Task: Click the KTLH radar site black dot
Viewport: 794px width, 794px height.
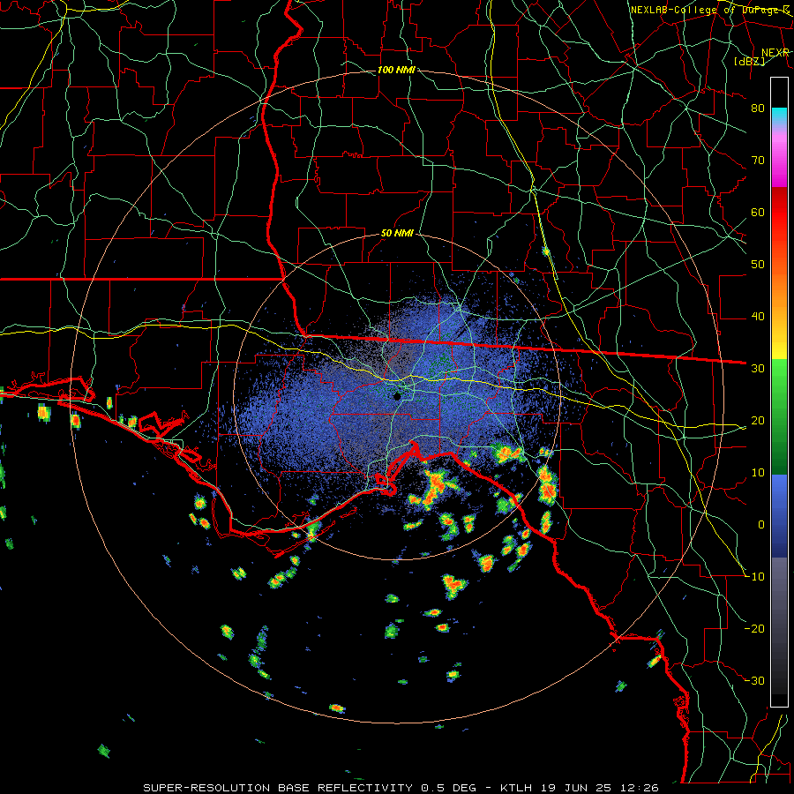Action: (398, 396)
